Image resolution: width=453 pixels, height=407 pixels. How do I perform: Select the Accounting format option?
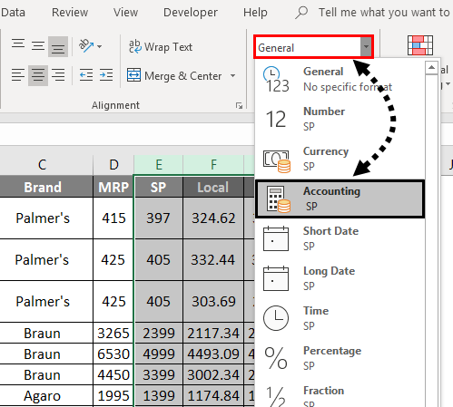coord(340,199)
